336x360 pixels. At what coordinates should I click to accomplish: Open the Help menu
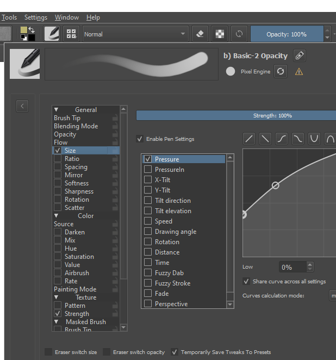click(93, 17)
